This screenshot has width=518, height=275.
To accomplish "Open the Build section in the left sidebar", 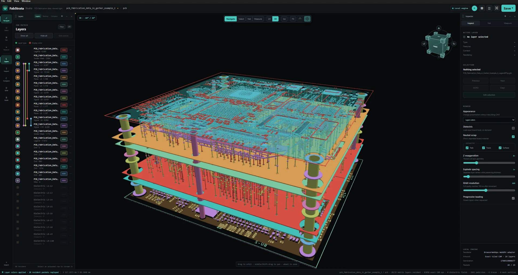I will point(6,99).
